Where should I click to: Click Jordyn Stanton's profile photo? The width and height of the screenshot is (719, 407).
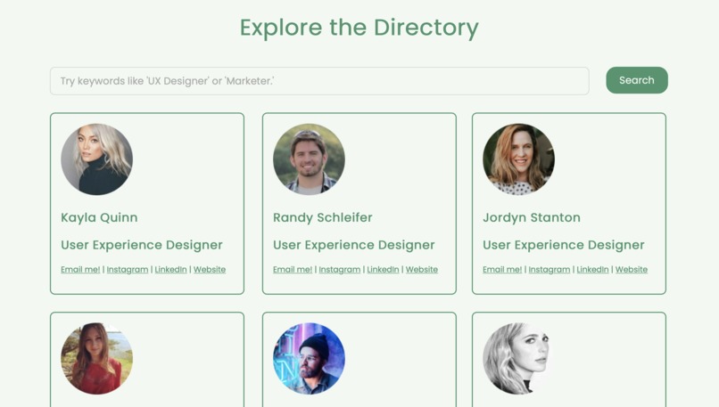pos(518,159)
